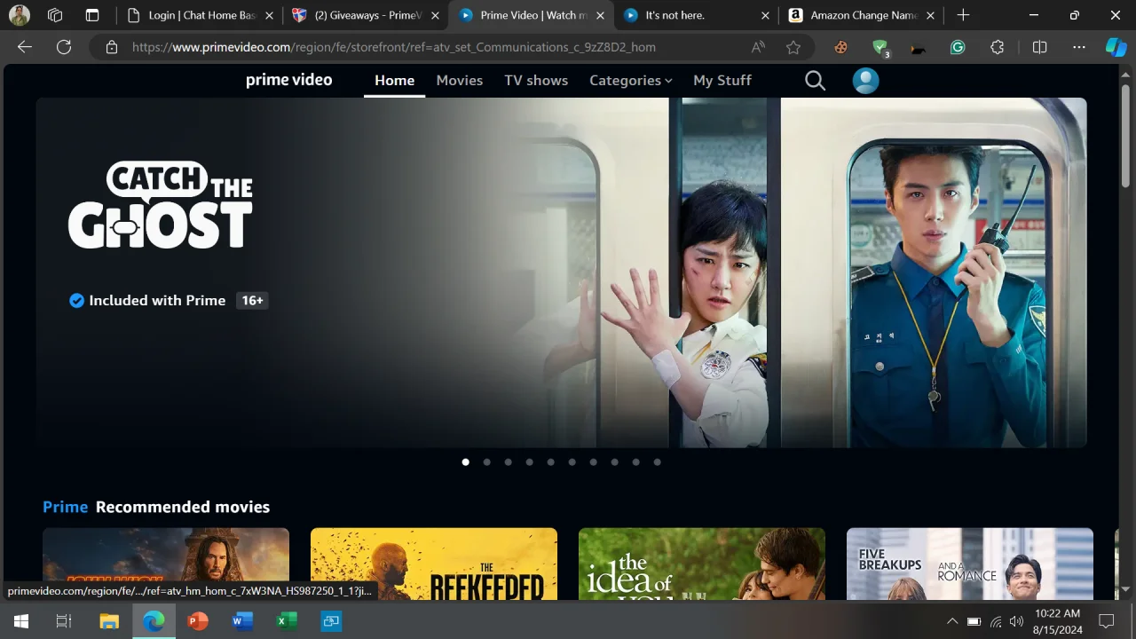
Task: Open Edge profile picture in title bar
Action: coord(19,15)
